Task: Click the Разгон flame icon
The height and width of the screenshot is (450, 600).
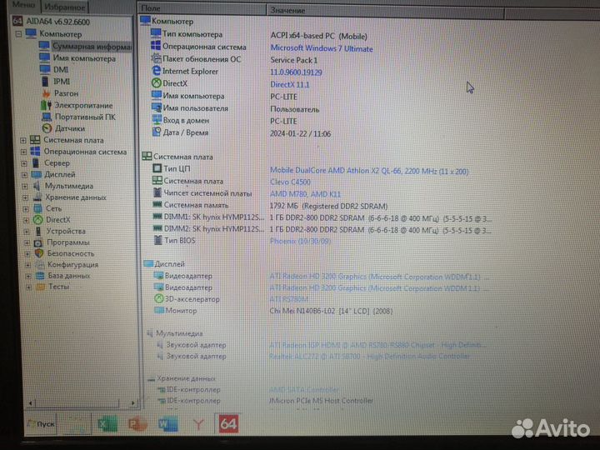Action: click(47, 93)
